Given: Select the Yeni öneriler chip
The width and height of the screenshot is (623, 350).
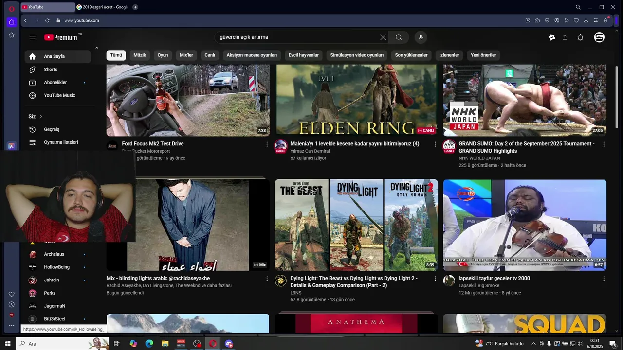Looking at the screenshot, I should [483, 55].
